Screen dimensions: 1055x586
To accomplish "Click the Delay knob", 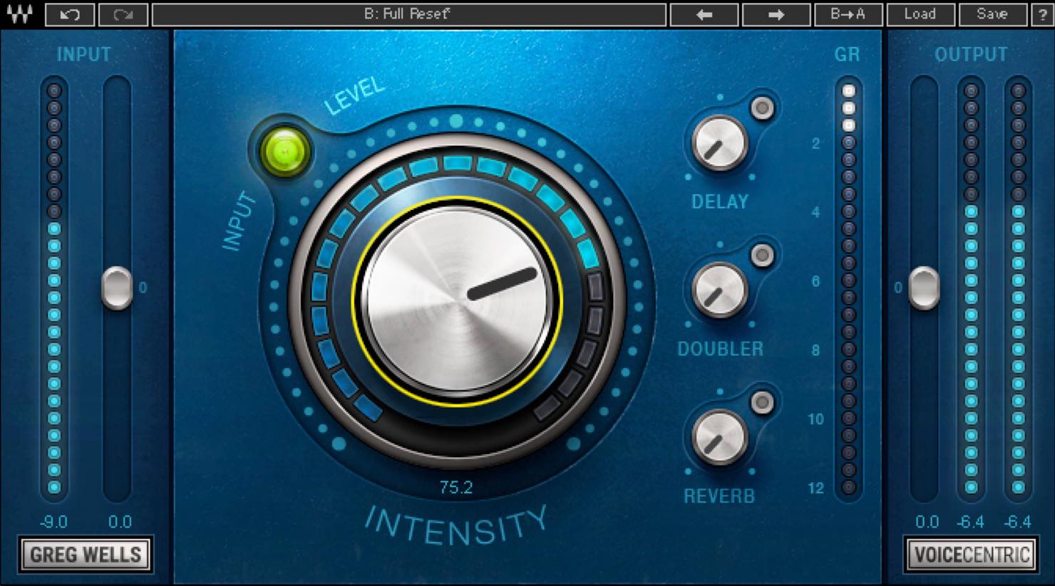I will point(719,143).
